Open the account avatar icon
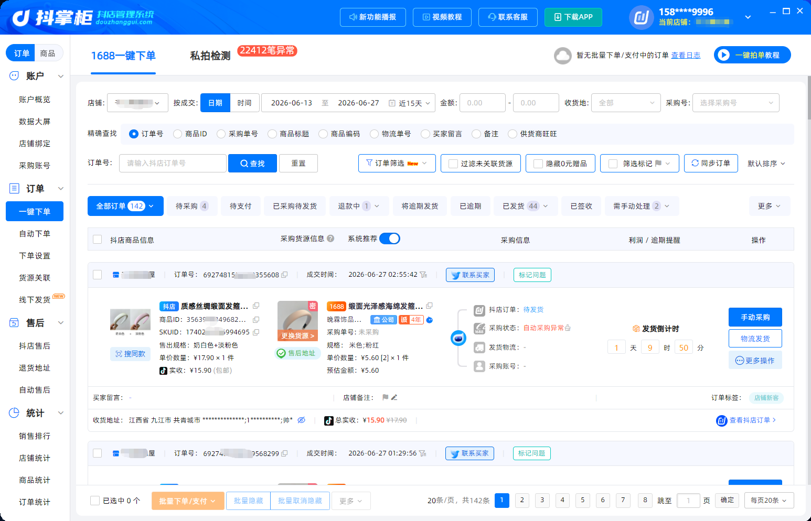The width and height of the screenshot is (811, 521). [x=641, y=18]
